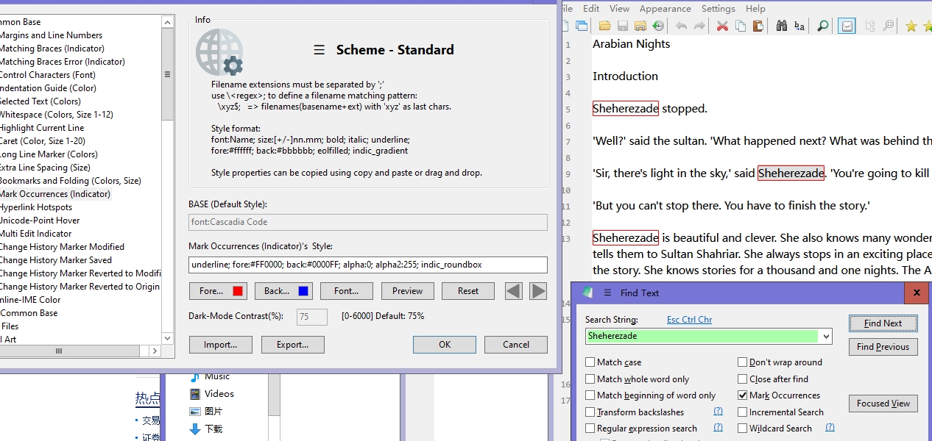Check the Regular expression search option
Image resolution: width=932 pixels, height=441 pixels.
590,428
